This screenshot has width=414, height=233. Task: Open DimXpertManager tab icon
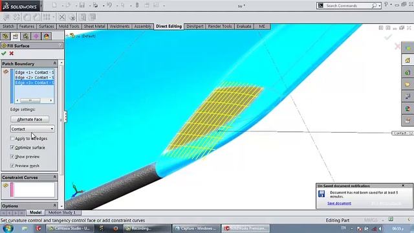(x=36, y=36)
